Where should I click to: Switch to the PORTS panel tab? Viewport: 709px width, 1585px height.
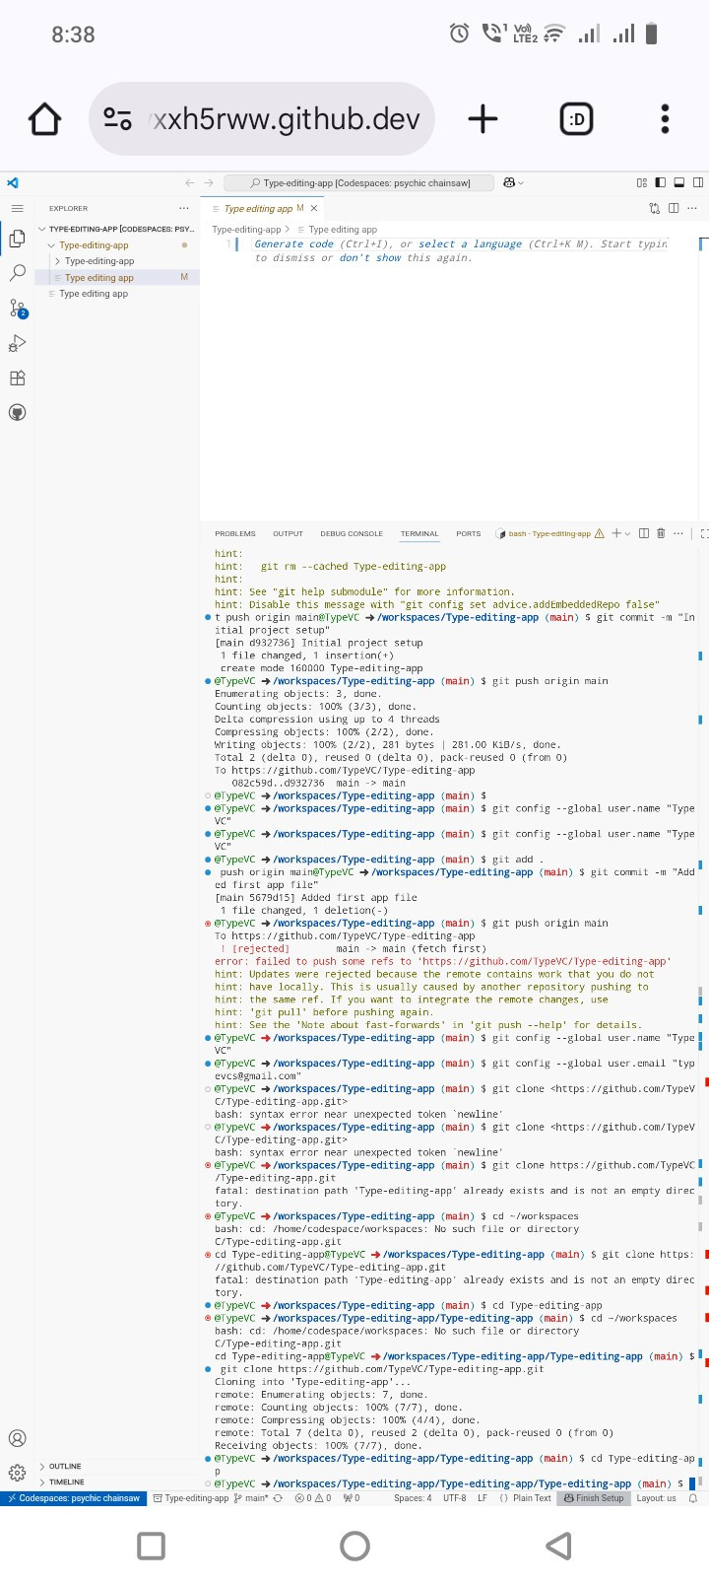tap(469, 533)
